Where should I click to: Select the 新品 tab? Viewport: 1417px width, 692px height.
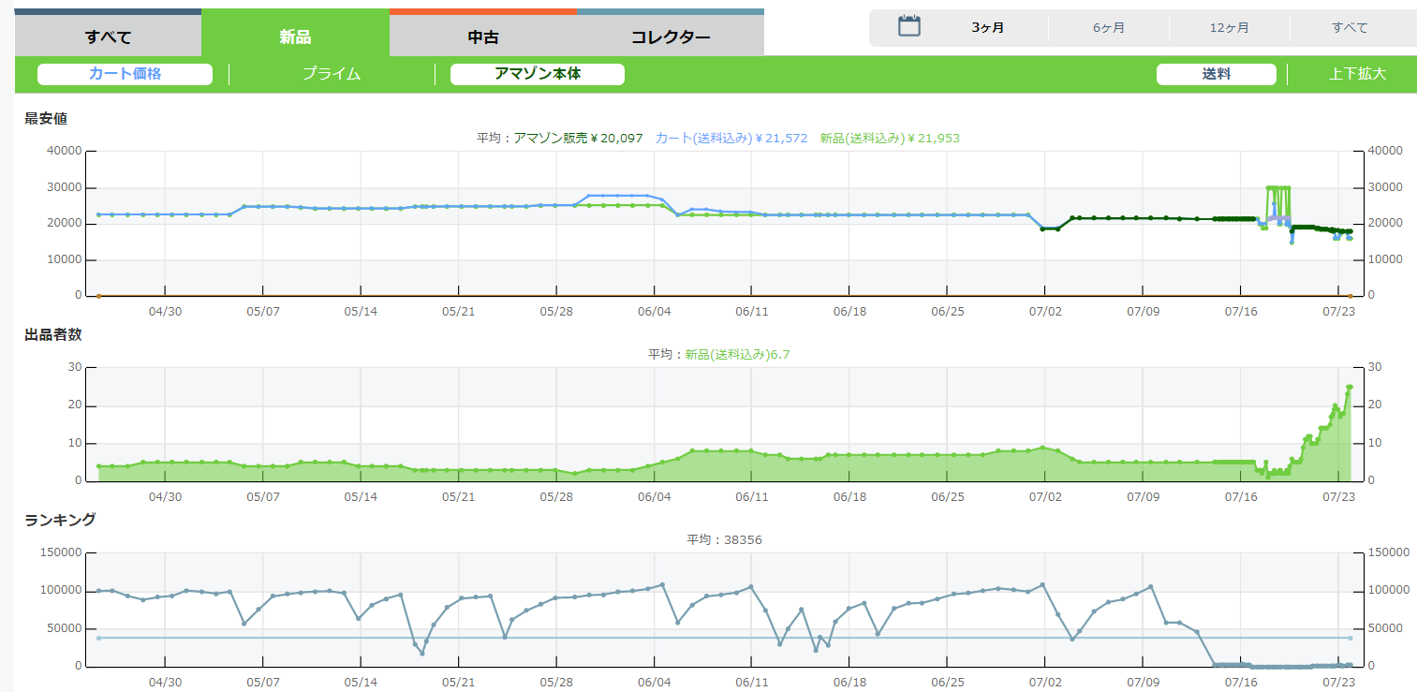(295, 37)
